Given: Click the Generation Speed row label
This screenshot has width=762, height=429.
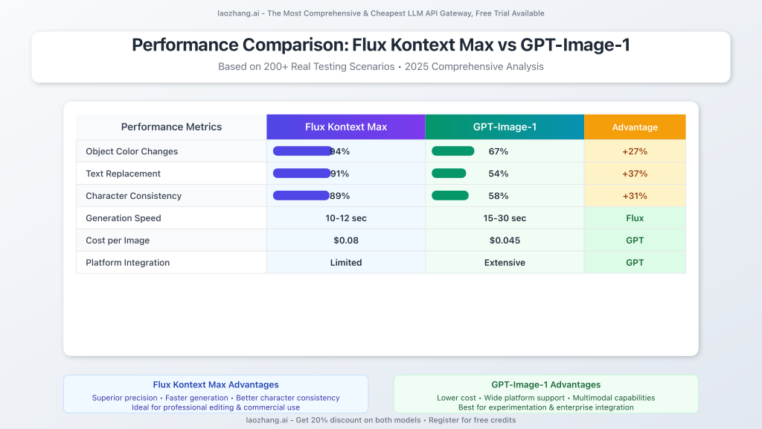Looking at the screenshot, I should [x=124, y=218].
